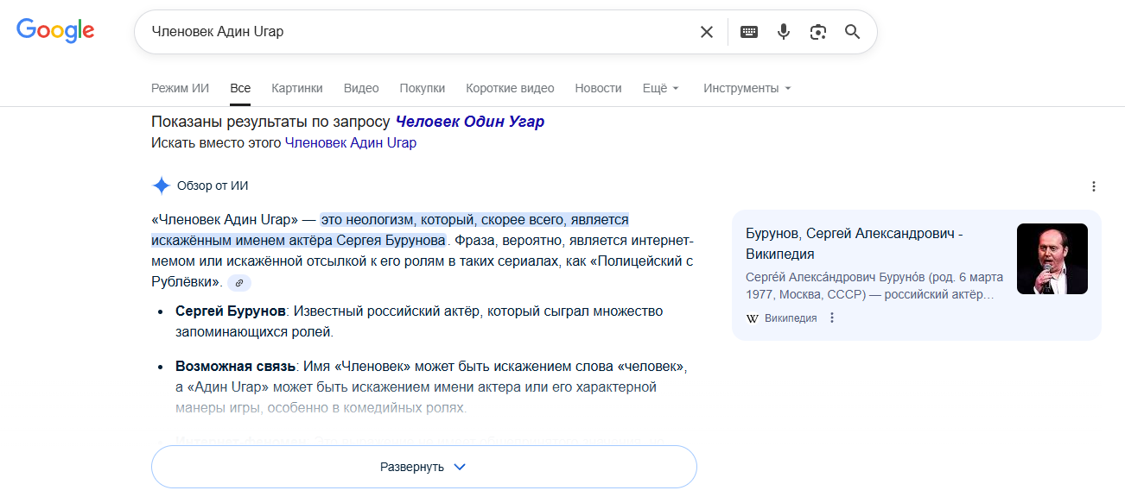Screen dimensions: 1125x503
Task: Expand the Ещё dropdown menu
Action: click(x=661, y=88)
